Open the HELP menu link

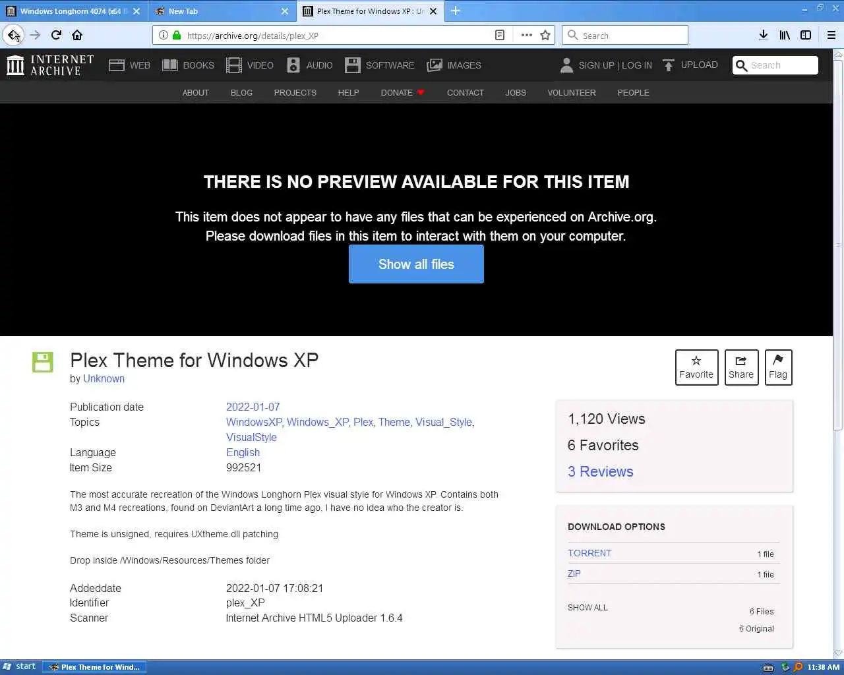click(348, 93)
